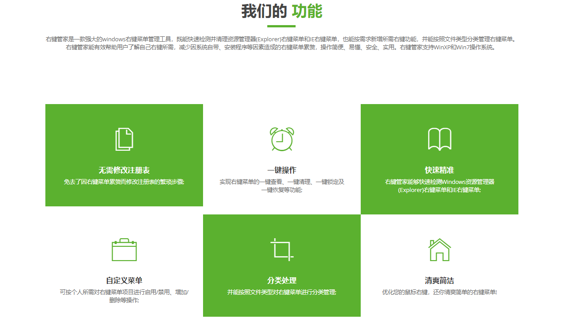Click the house icon above 清爽简洁
The height and width of the screenshot is (323, 575).
(439, 250)
